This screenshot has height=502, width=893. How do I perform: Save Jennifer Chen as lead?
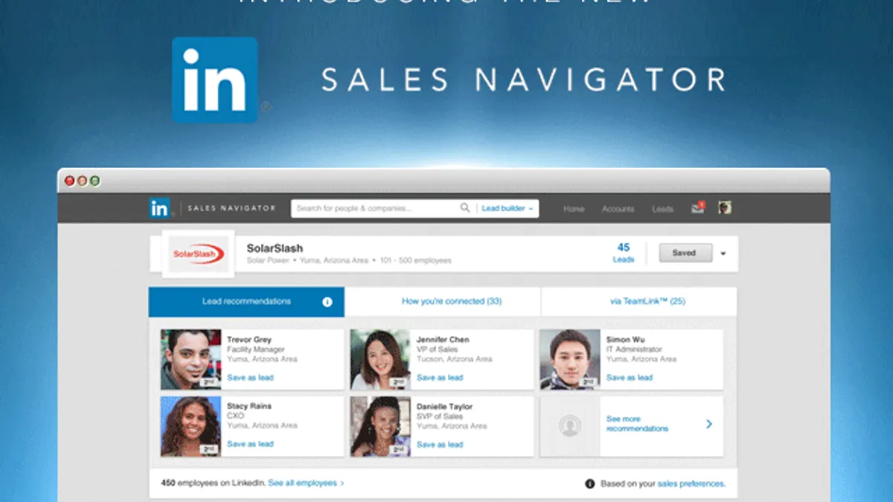click(x=440, y=378)
